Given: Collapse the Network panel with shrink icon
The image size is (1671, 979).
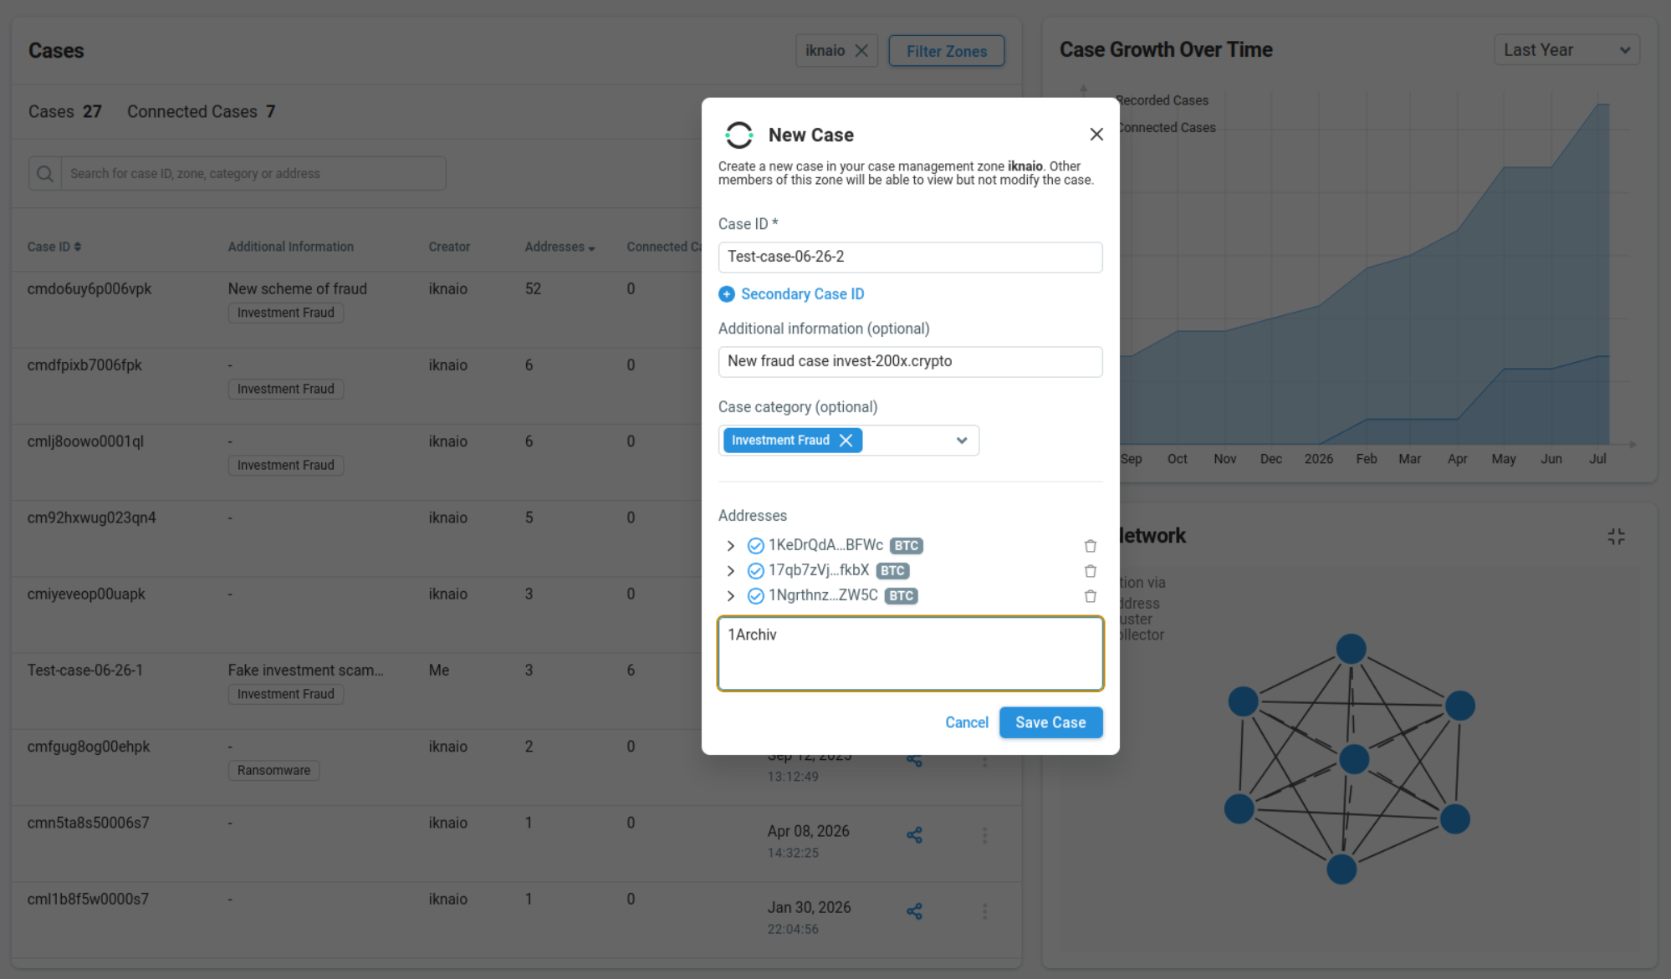Looking at the screenshot, I should (x=1616, y=537).
